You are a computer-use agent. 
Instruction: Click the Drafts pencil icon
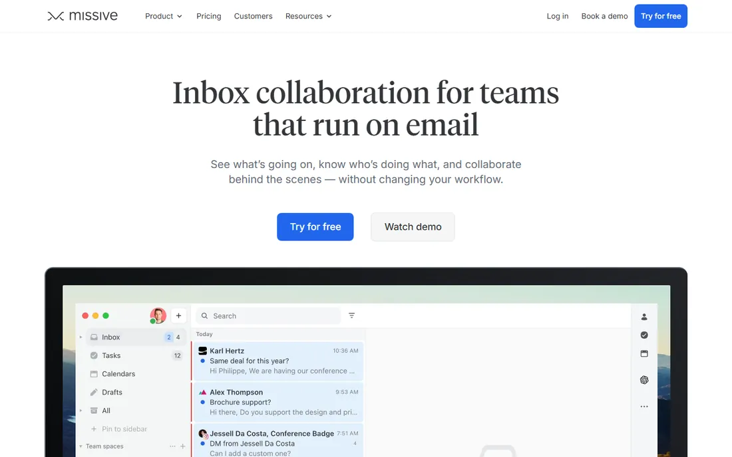click(94, 393)
